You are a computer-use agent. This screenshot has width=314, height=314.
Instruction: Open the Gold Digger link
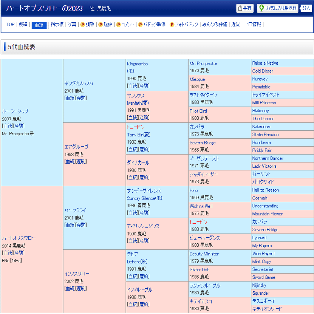[263, 71]
